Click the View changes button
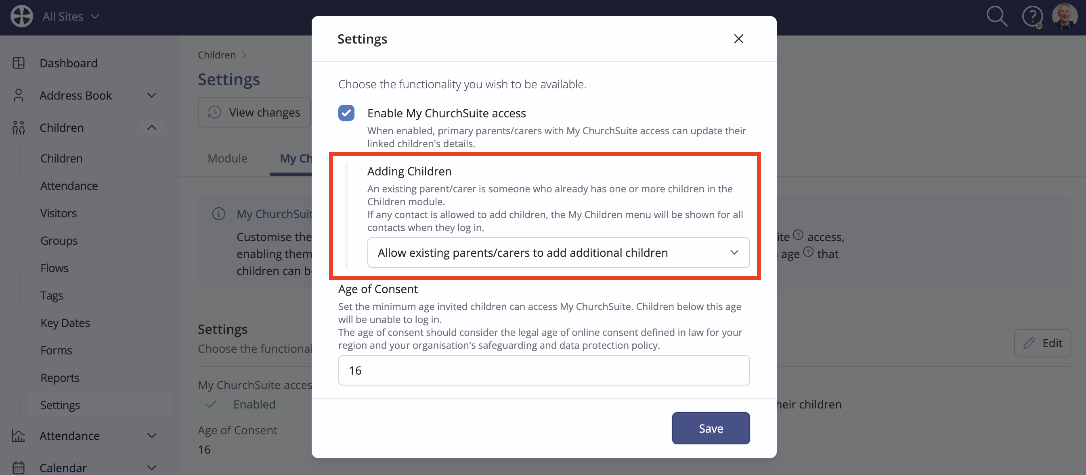 [x=254, y=112]
